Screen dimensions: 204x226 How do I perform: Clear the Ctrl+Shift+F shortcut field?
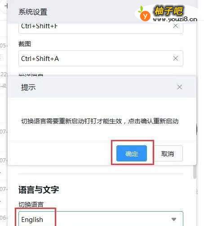tap(176, 26)
